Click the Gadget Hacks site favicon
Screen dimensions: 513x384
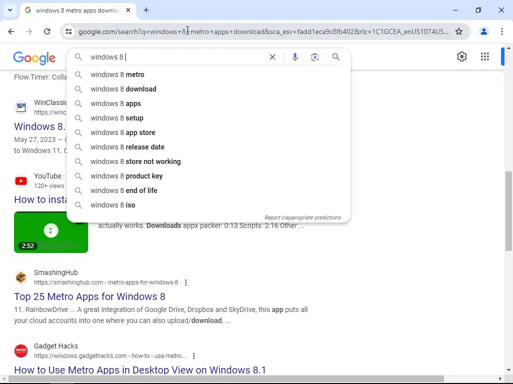(x=21, y=350)
